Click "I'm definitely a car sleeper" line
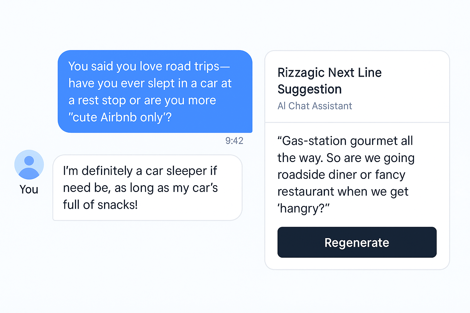Screen dimensions: 470x313 click(140, 171)
